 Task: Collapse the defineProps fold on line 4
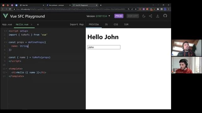(x=6, y=42)
